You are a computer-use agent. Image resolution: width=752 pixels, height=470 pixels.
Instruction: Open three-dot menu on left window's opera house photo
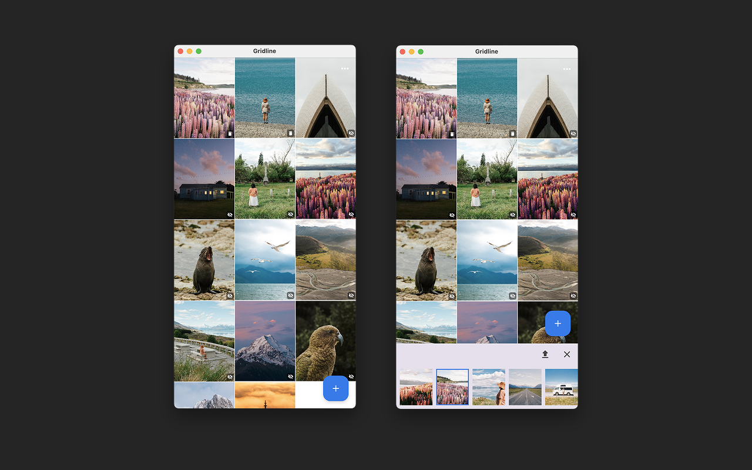(x=345, y=69)
